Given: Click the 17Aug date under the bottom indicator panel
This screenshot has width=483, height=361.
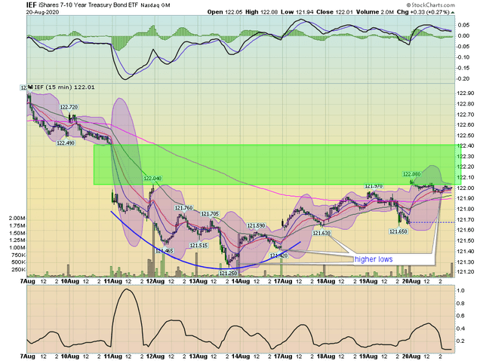Looking at the screenshot, I should pyautogui.click(x=283, y=356).
